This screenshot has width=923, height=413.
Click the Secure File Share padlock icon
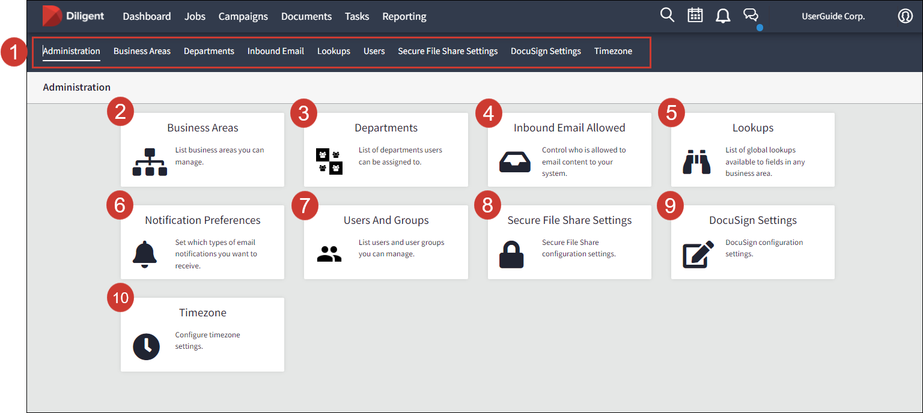tap(511, 254)
